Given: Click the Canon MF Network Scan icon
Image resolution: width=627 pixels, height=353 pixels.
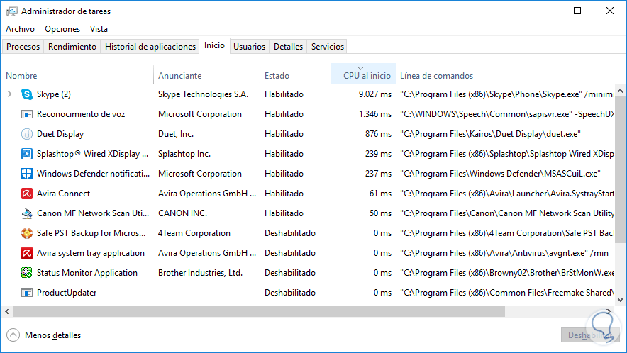Looking at the screenshot, I should click(x=27, y=213).
